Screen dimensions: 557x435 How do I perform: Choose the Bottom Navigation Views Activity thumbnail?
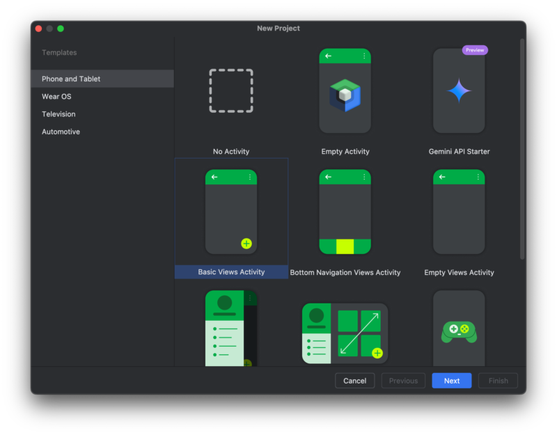point(345,212)
